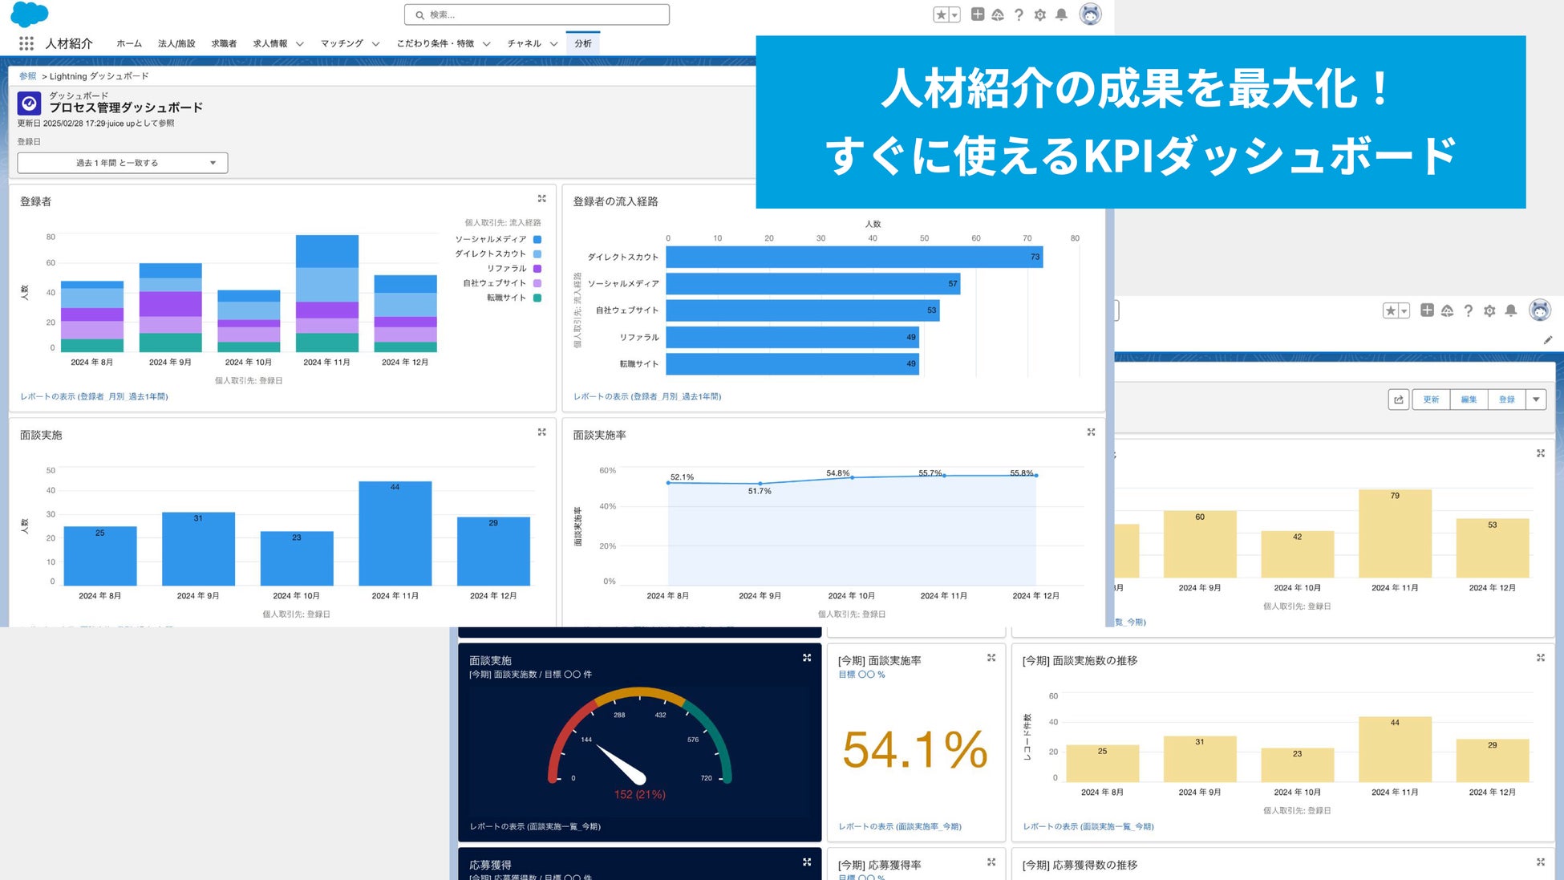
Task: Click the 検索 search field
Action: [537, 14]
